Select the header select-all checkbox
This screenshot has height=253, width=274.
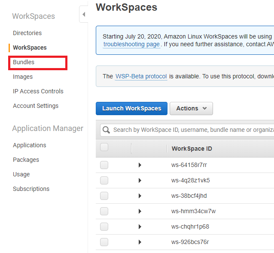[104, 148]
